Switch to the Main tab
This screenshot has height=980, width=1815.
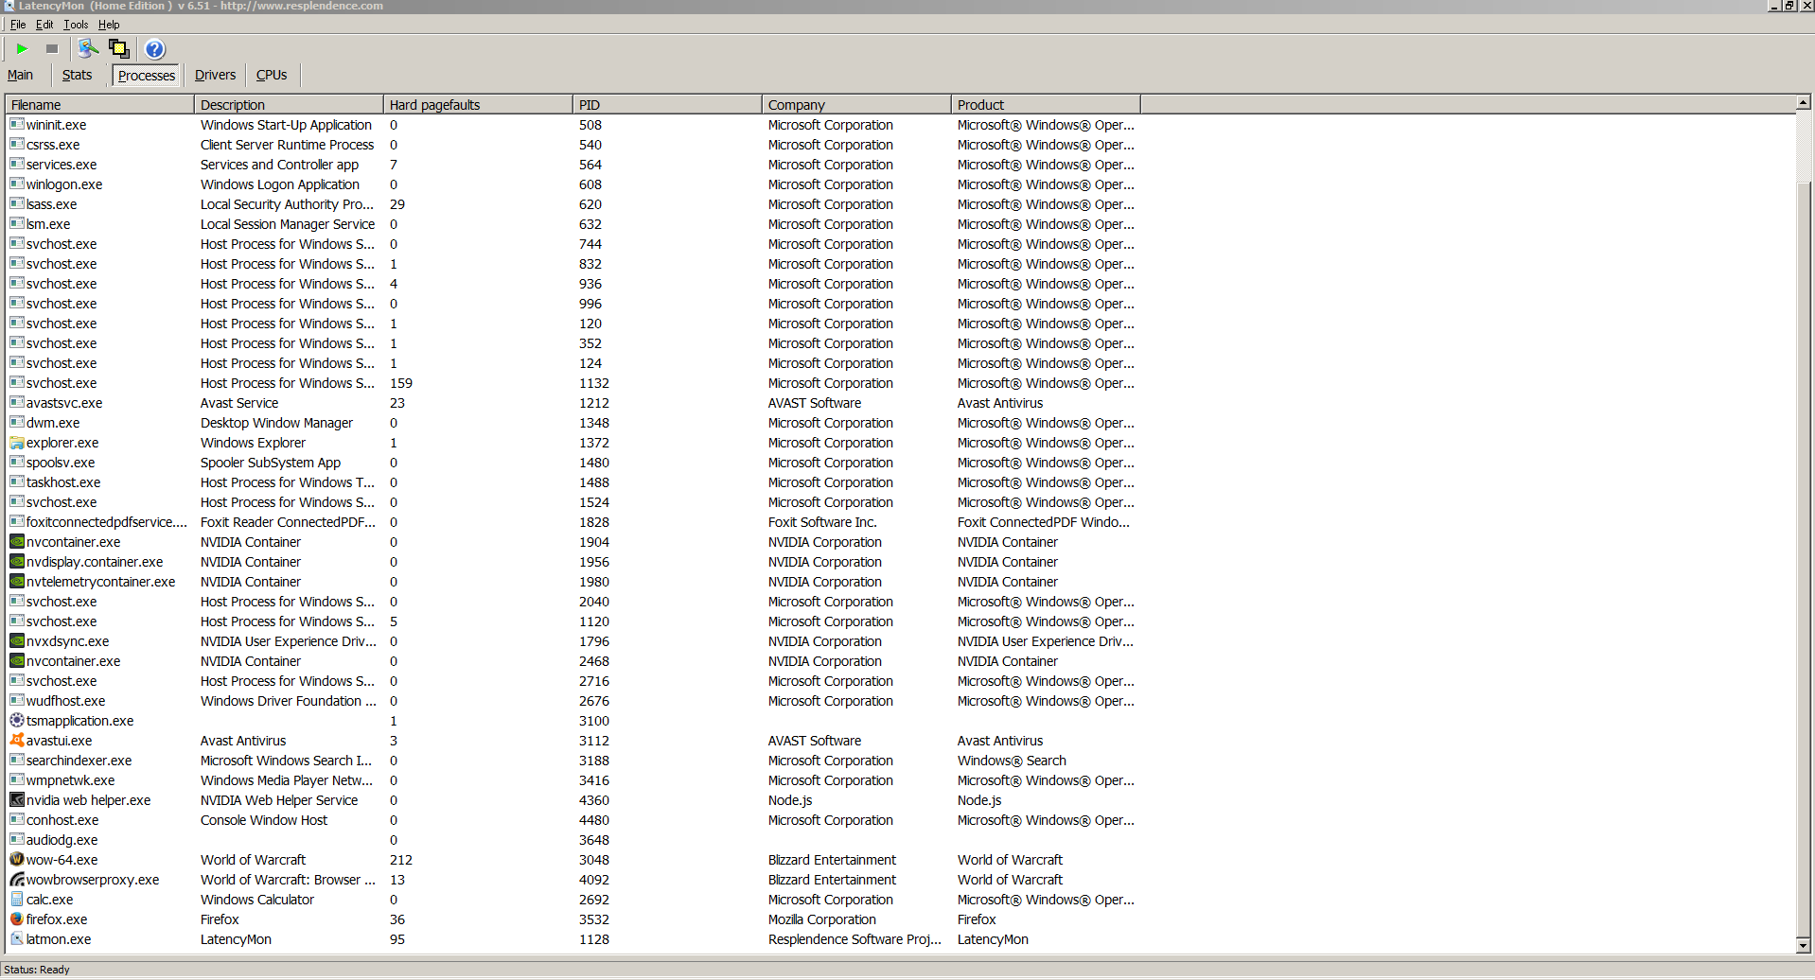tap(20, 75)
